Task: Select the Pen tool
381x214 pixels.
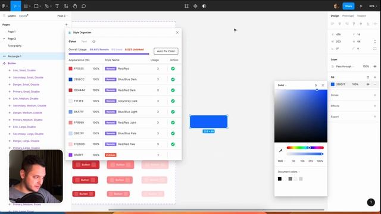Action: (46, 6)
